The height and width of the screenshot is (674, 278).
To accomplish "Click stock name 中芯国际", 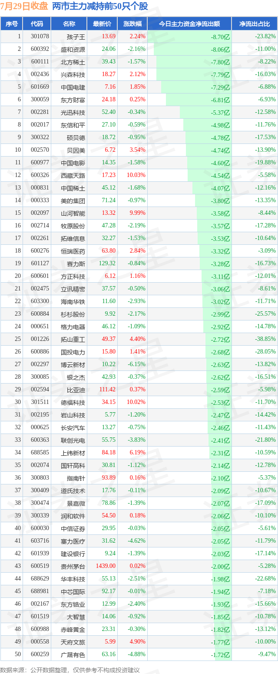I will coord(73,591).
